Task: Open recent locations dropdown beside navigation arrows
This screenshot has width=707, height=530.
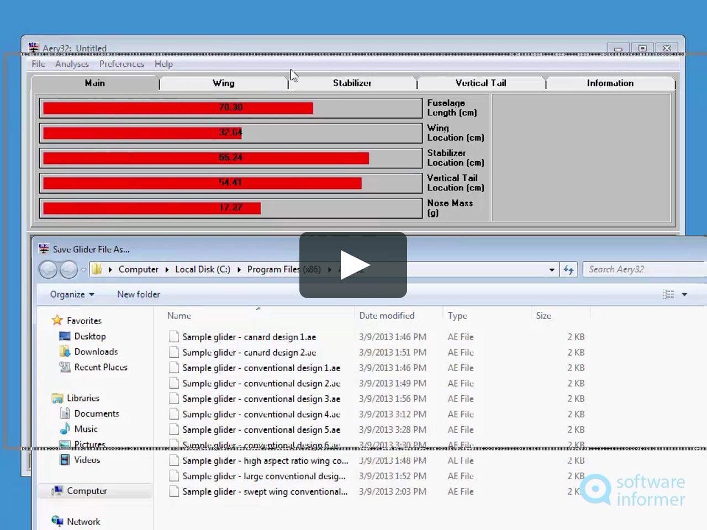Action: click(83, 270)
